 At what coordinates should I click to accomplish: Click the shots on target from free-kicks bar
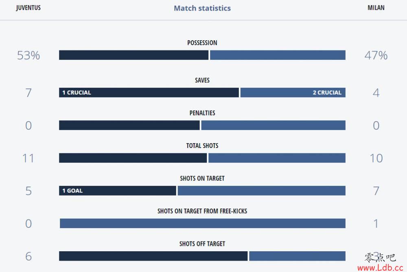click(x=202, y=223)
